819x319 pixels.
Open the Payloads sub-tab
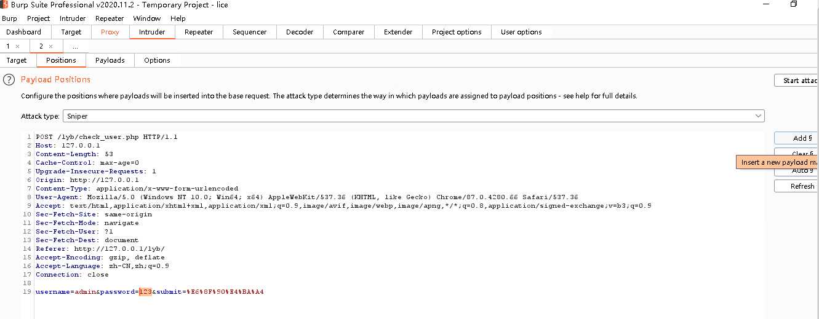[x=110, y=60]
